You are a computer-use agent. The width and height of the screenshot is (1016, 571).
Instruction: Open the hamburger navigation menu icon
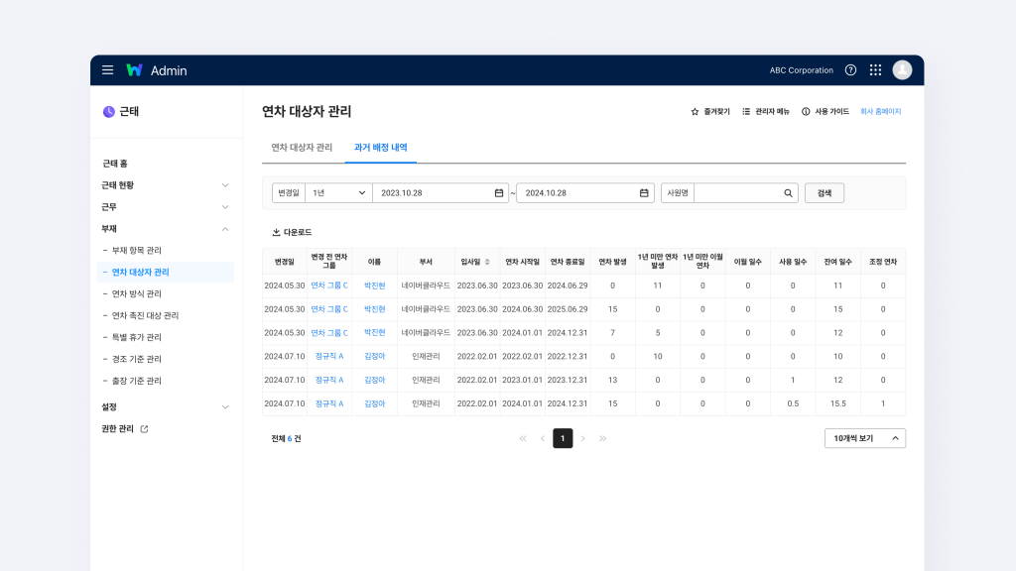108,70
